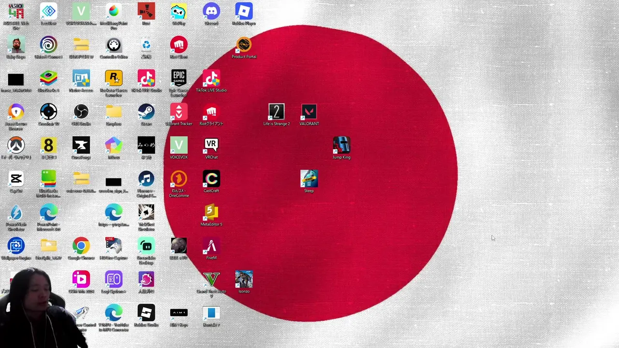Launch the Discord shortcut
Image resolution: width=619 pixels, height=348 pixels.
click(211, 11)
